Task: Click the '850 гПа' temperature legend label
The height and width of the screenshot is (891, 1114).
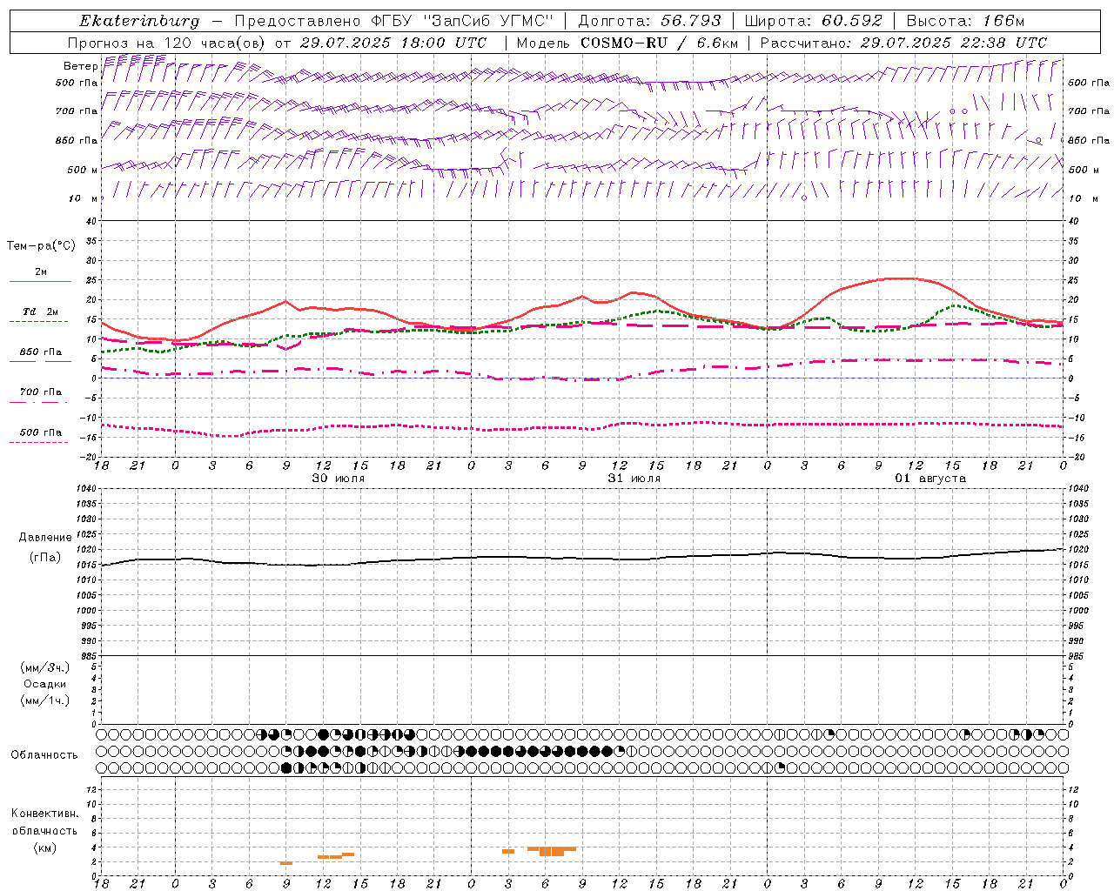Action: tap(41, 352)
